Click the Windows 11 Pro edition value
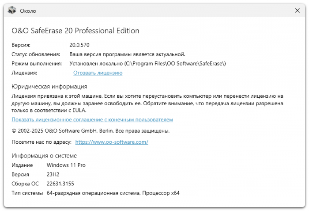 66,165
